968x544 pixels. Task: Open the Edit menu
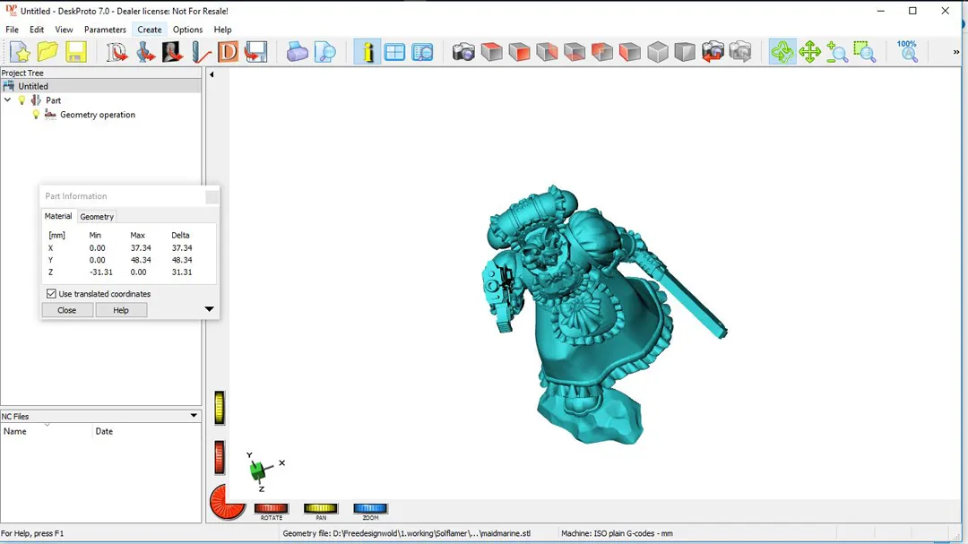pos(37,30)
